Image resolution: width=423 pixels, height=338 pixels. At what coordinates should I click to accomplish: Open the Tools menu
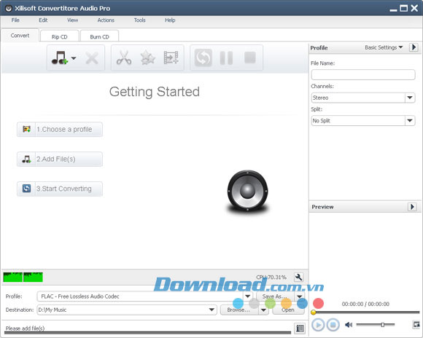coord(140,20)
